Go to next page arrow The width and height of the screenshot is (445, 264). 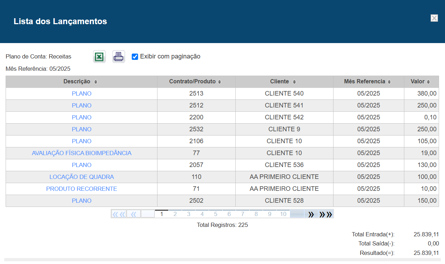(311, 214)
